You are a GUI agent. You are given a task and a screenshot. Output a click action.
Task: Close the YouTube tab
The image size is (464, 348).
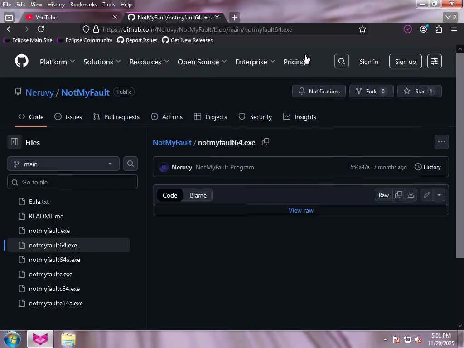point(115,18)
